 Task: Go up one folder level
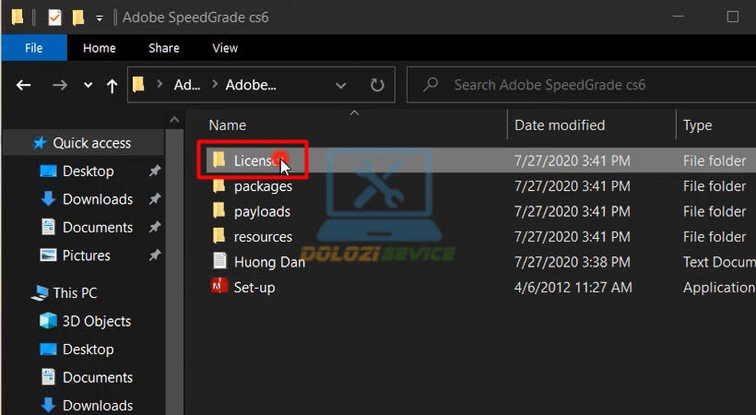coord(112,86)
